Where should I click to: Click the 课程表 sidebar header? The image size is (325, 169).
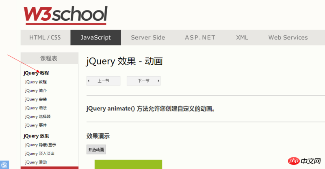(x=49, y=58)
